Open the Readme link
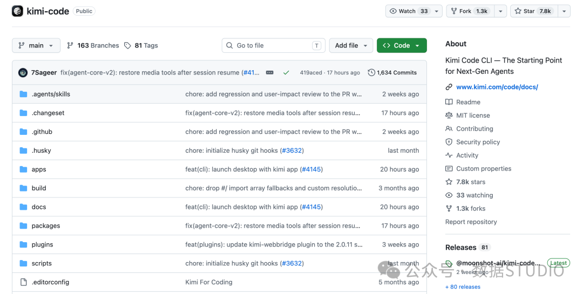Viewport: 583px width, 294px height. click(468, 102)
